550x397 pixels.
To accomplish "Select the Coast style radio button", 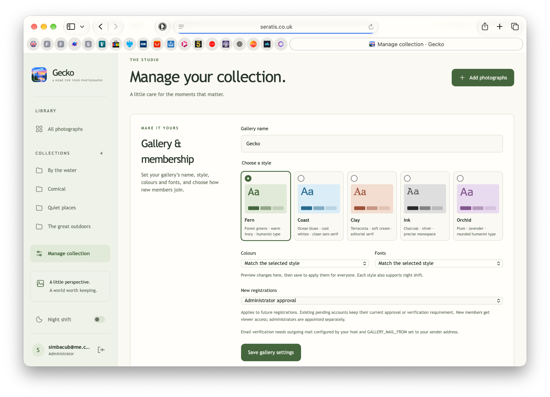I will 301,178.
